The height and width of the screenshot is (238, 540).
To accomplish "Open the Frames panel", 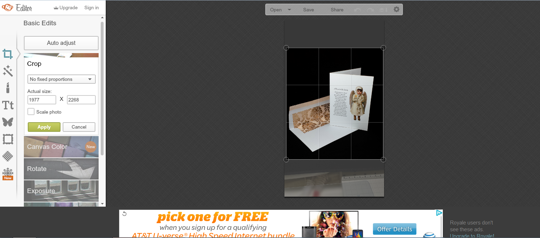I will click(8, 139).
